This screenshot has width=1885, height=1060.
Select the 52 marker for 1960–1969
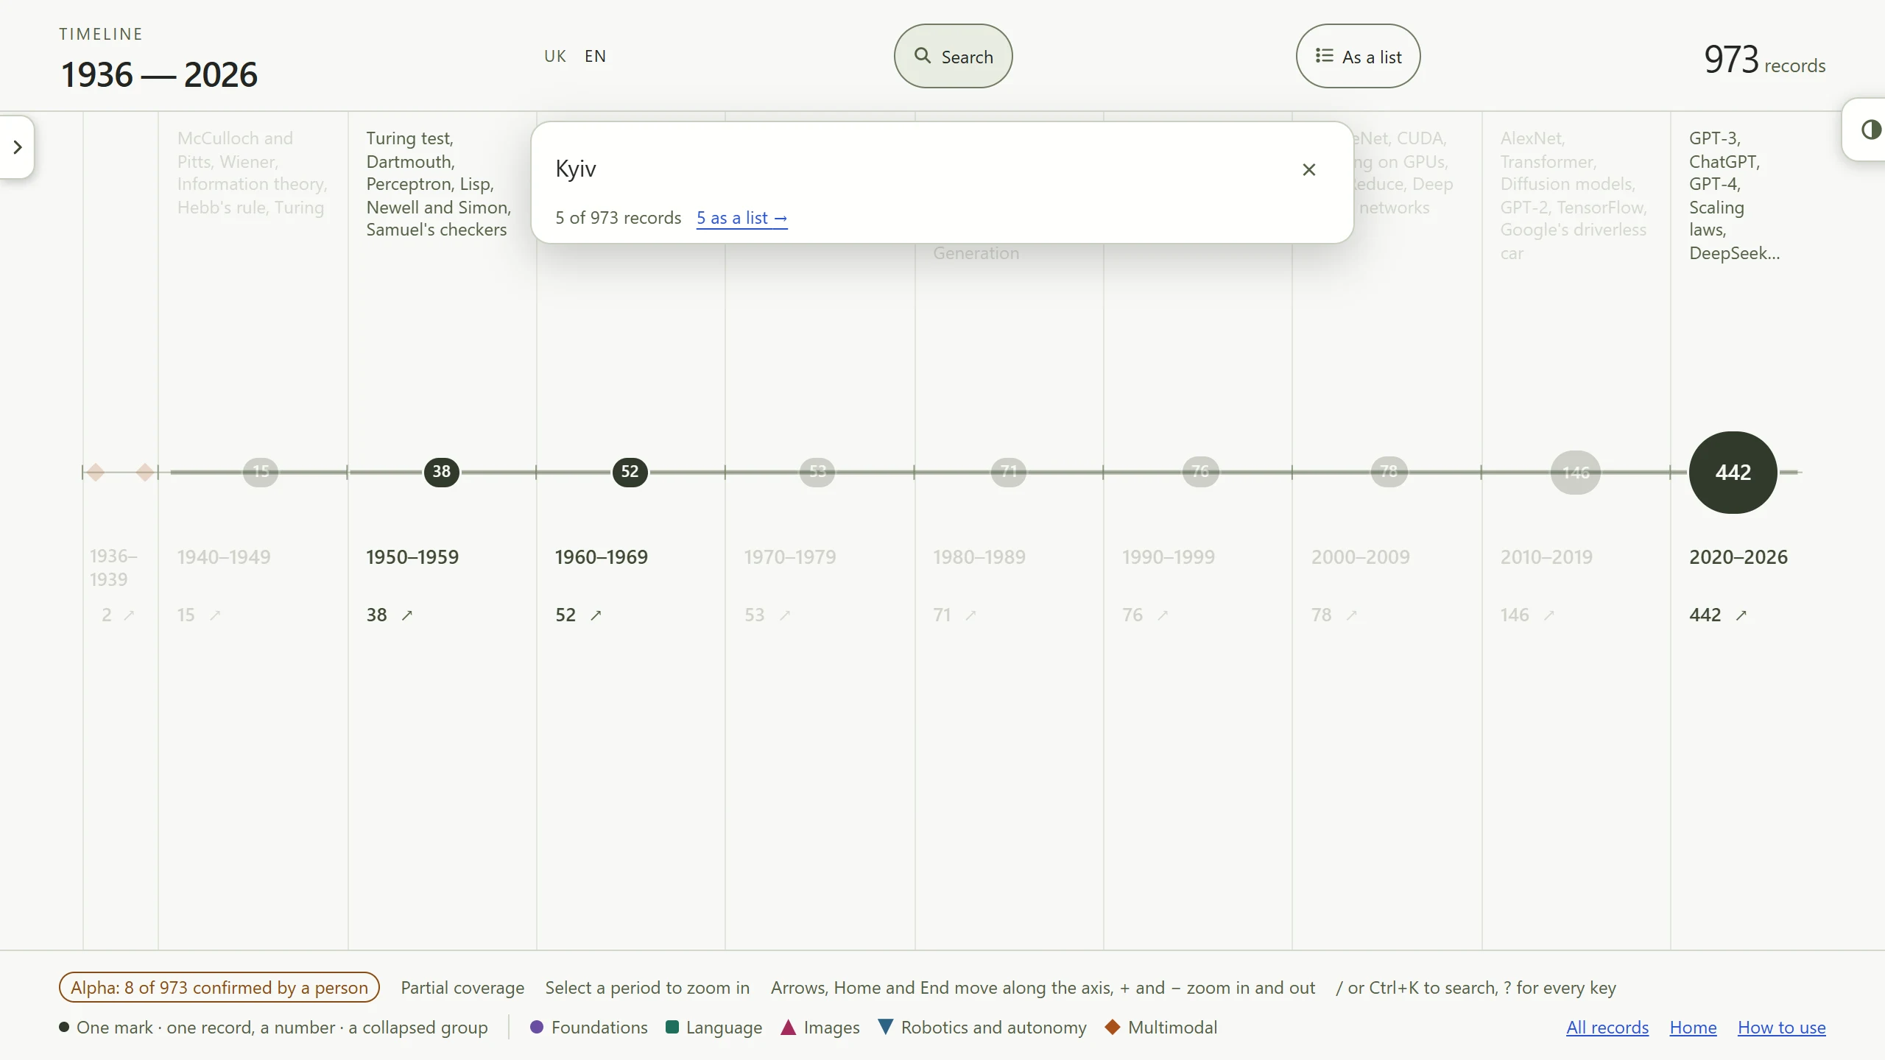point(630,472)
